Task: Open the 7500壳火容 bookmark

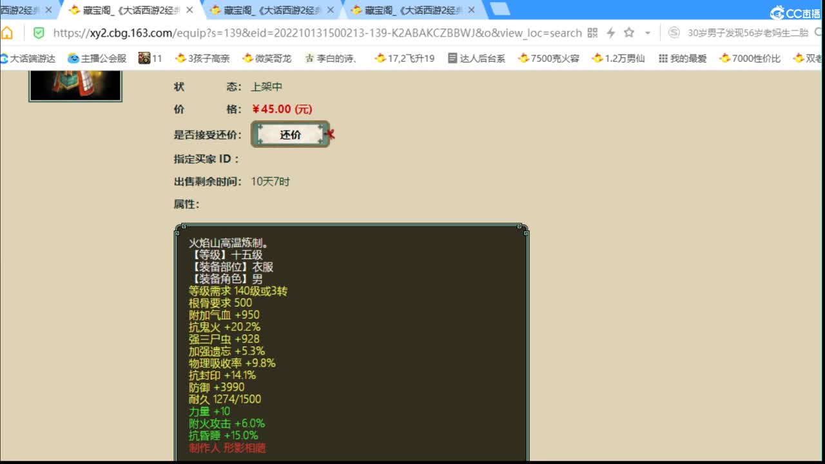Action: click(549, 58)
